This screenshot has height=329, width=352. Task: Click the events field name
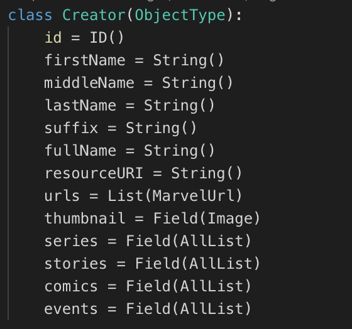(x=71, y=308)
